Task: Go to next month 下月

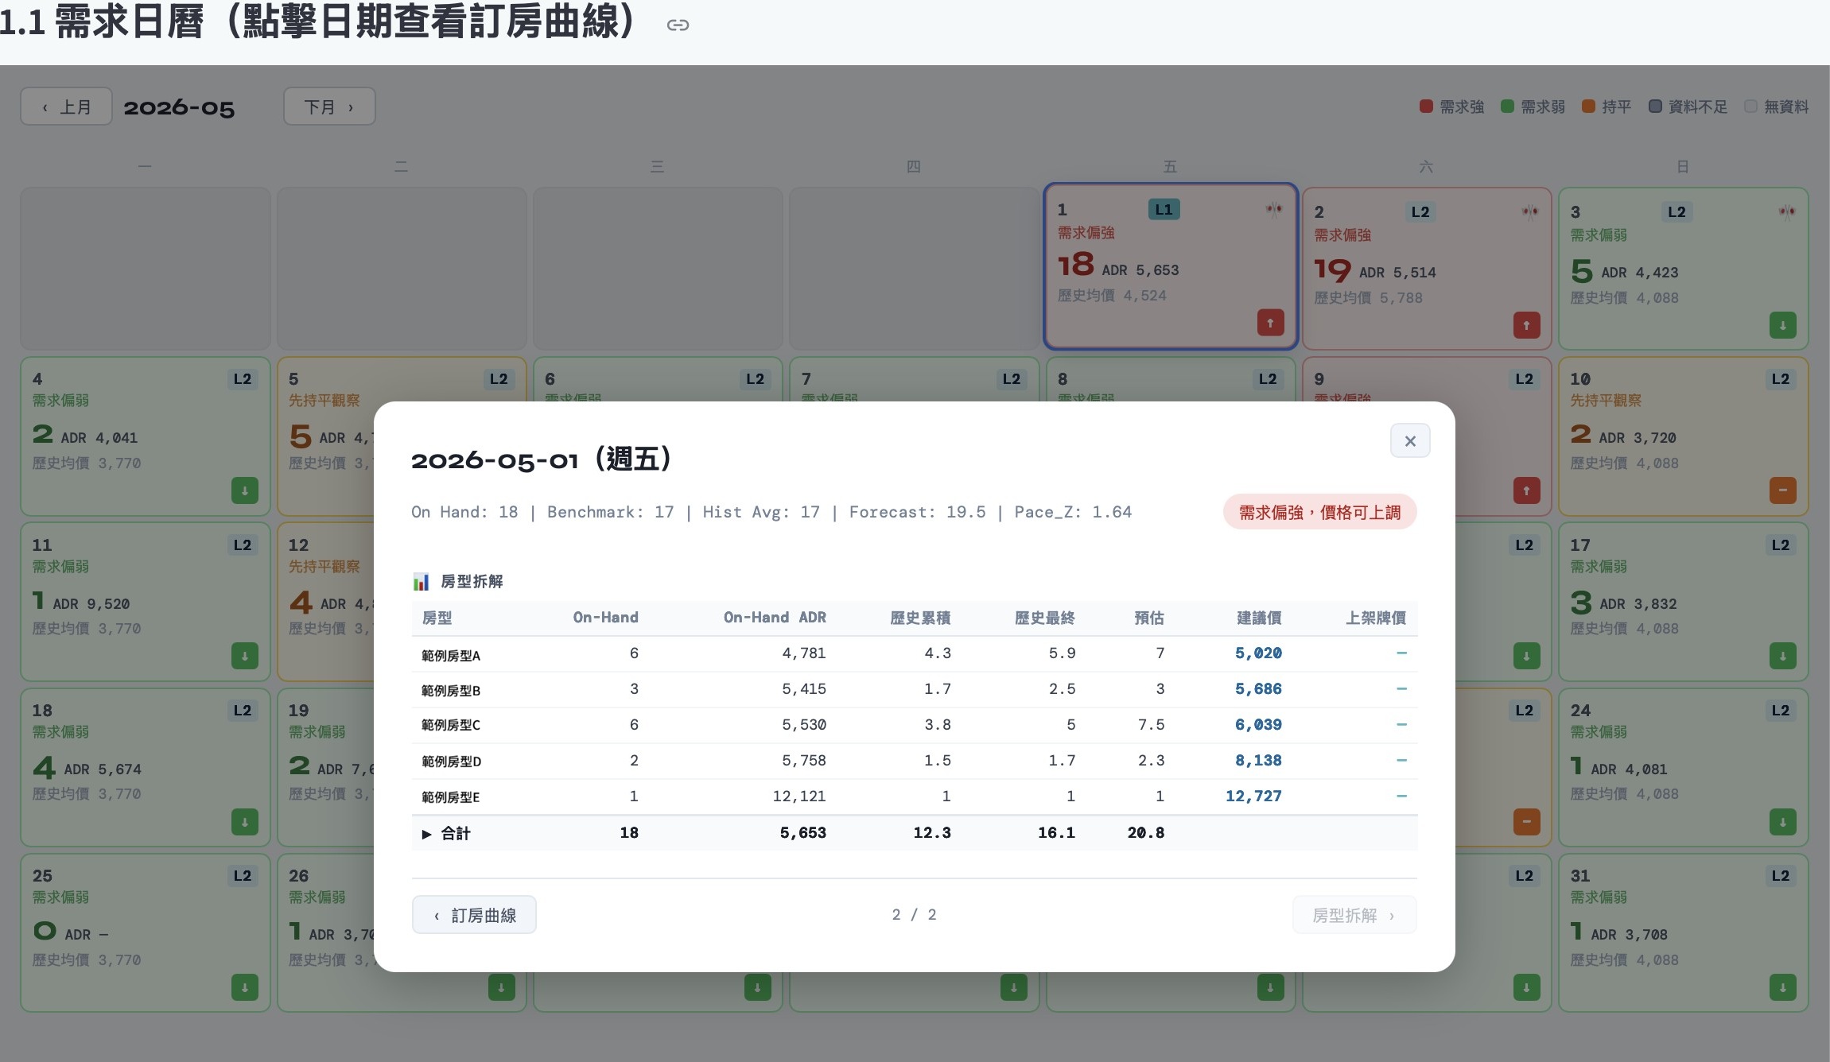Action: pyautogui.click(x=329, y=107)
